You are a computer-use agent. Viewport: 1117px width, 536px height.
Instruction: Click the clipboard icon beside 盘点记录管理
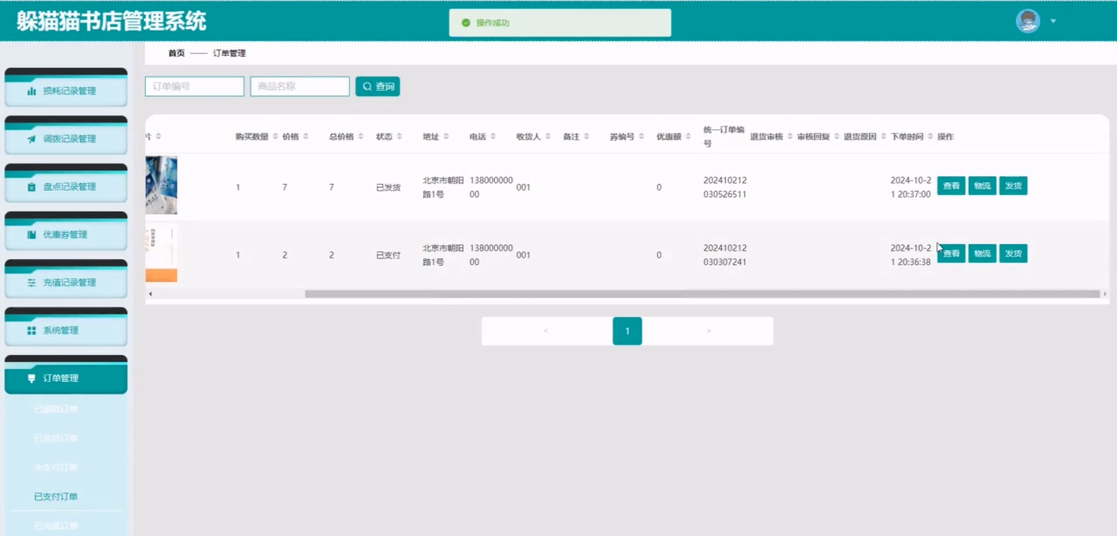click(x=31, y=187)
